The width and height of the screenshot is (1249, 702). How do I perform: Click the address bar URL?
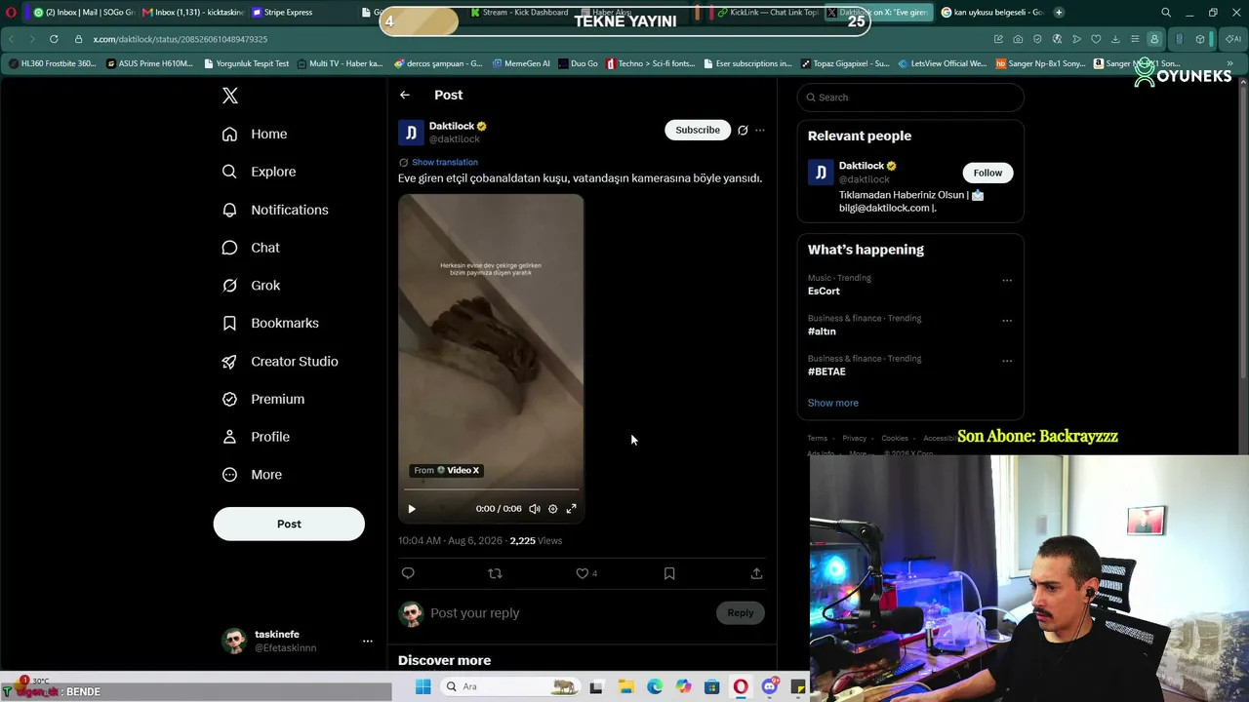[181, 39]
